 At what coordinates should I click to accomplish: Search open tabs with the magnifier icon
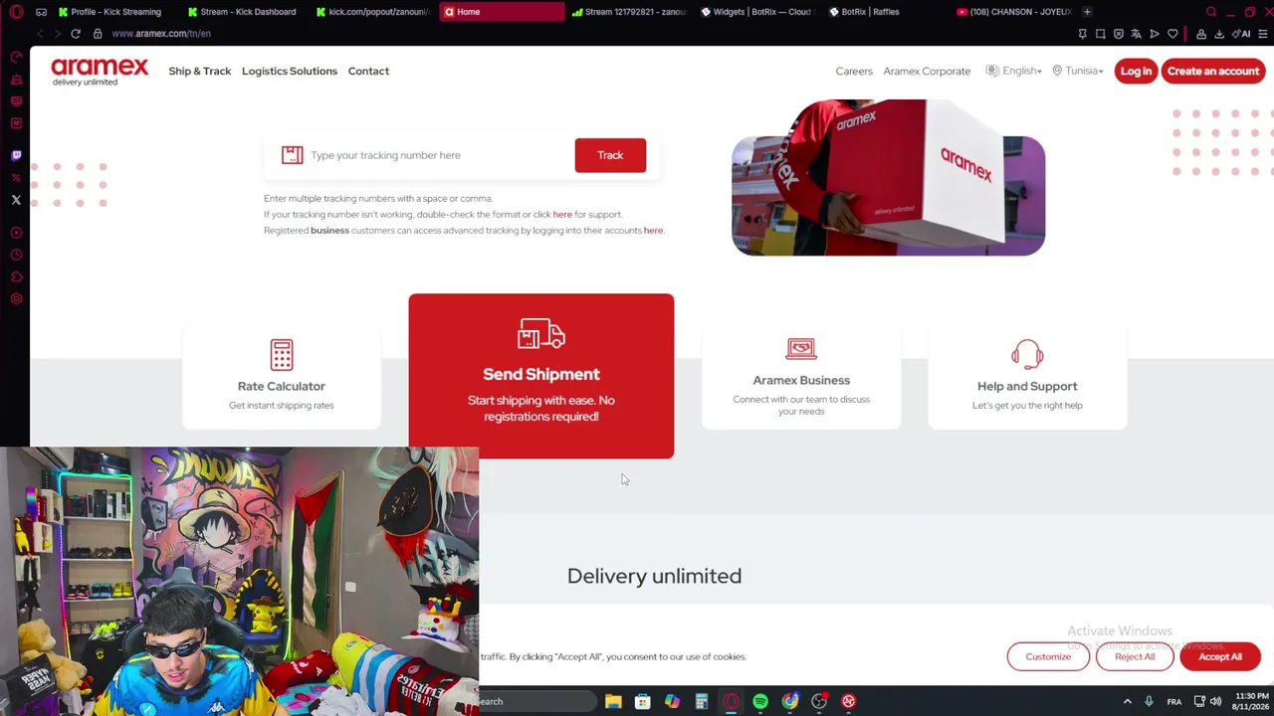1211,12
